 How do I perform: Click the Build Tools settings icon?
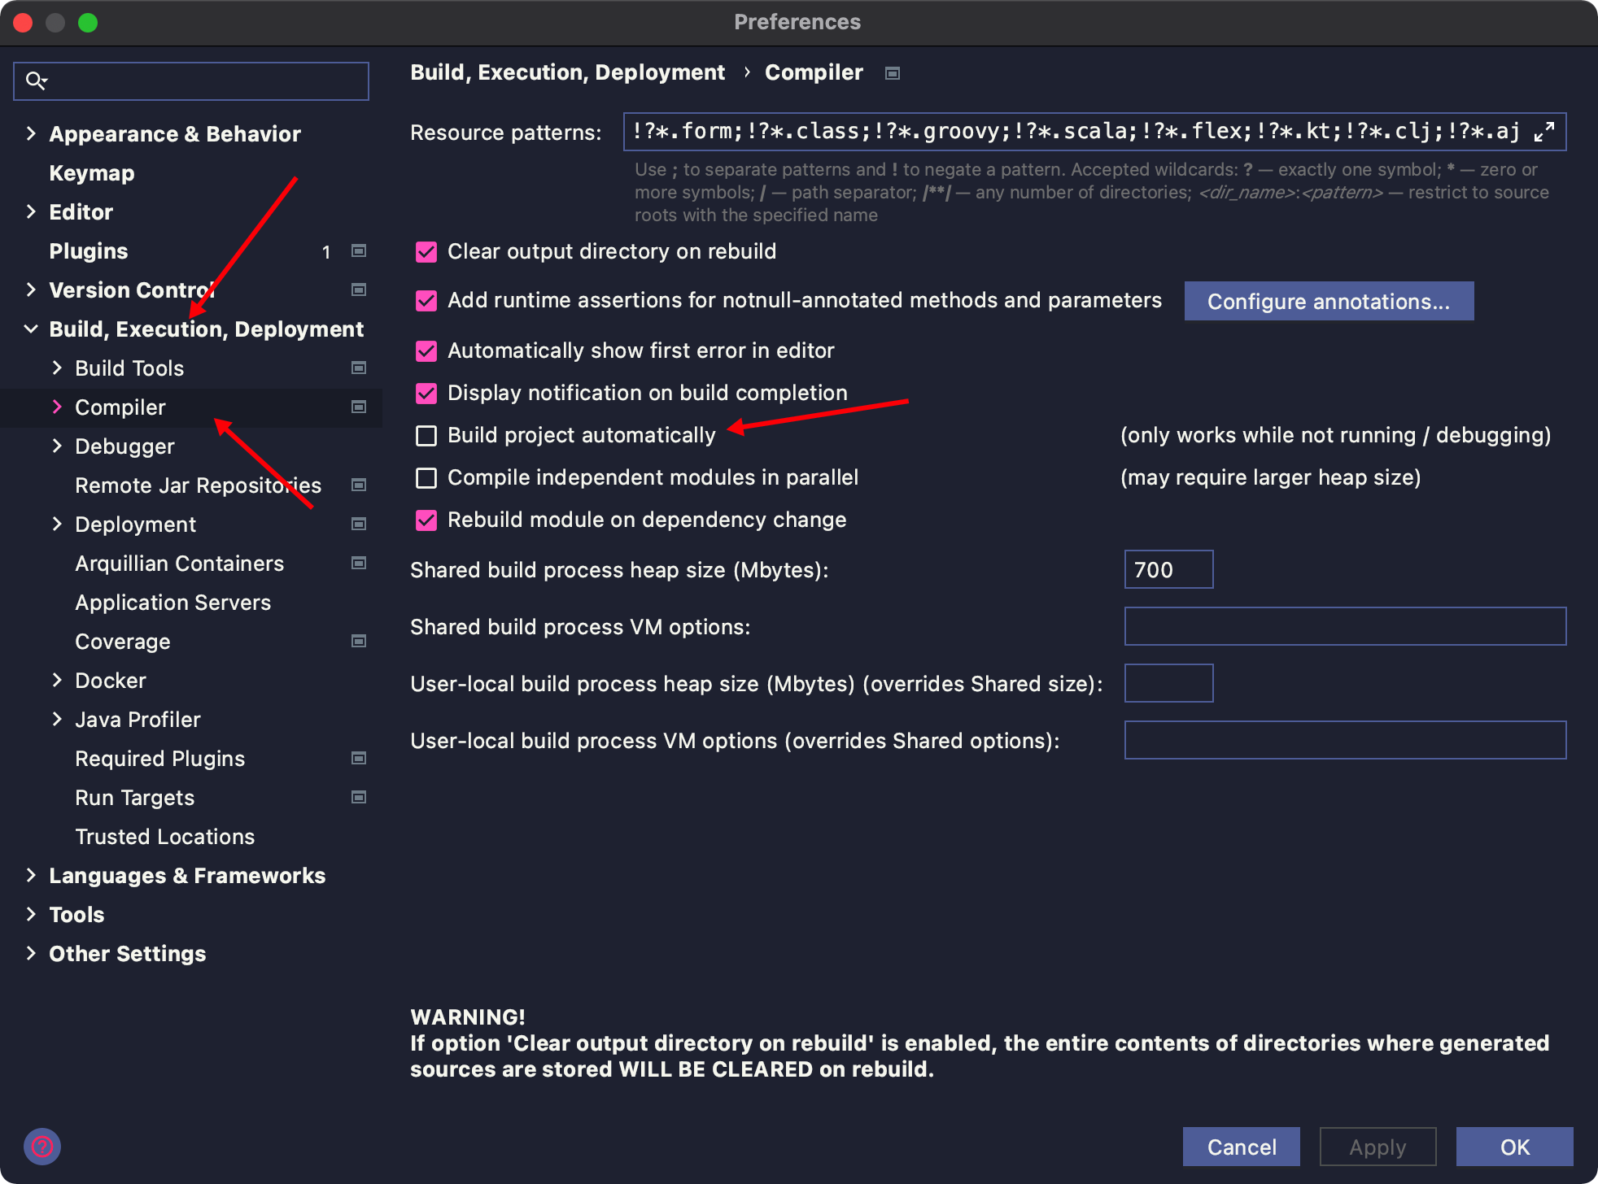pyautogui.click(x=360, y=368)
